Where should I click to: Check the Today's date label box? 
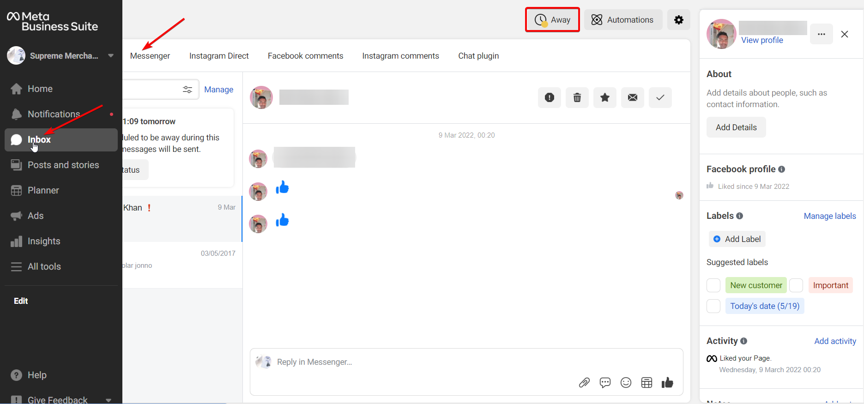point(713,306)
